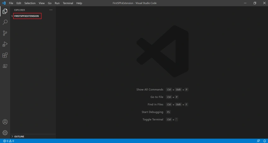Viewport: 268px width, 143px height.
Task: Open Explorer views and more actions ellipsis
Action: 51,10
